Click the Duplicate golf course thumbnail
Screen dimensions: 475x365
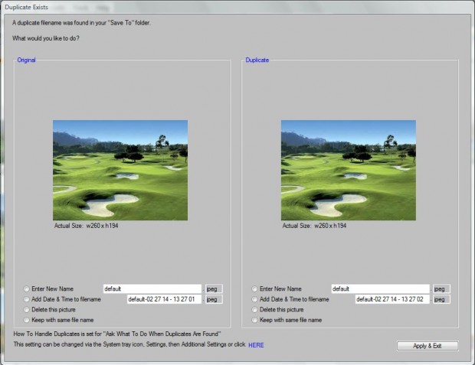[x=349, y=170]
